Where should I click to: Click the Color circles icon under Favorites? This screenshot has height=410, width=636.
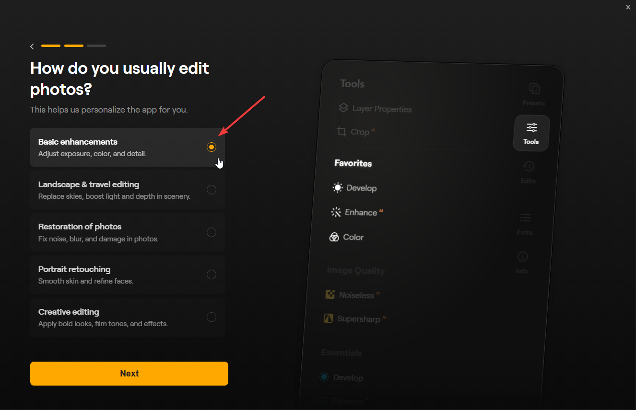(334, 237)
